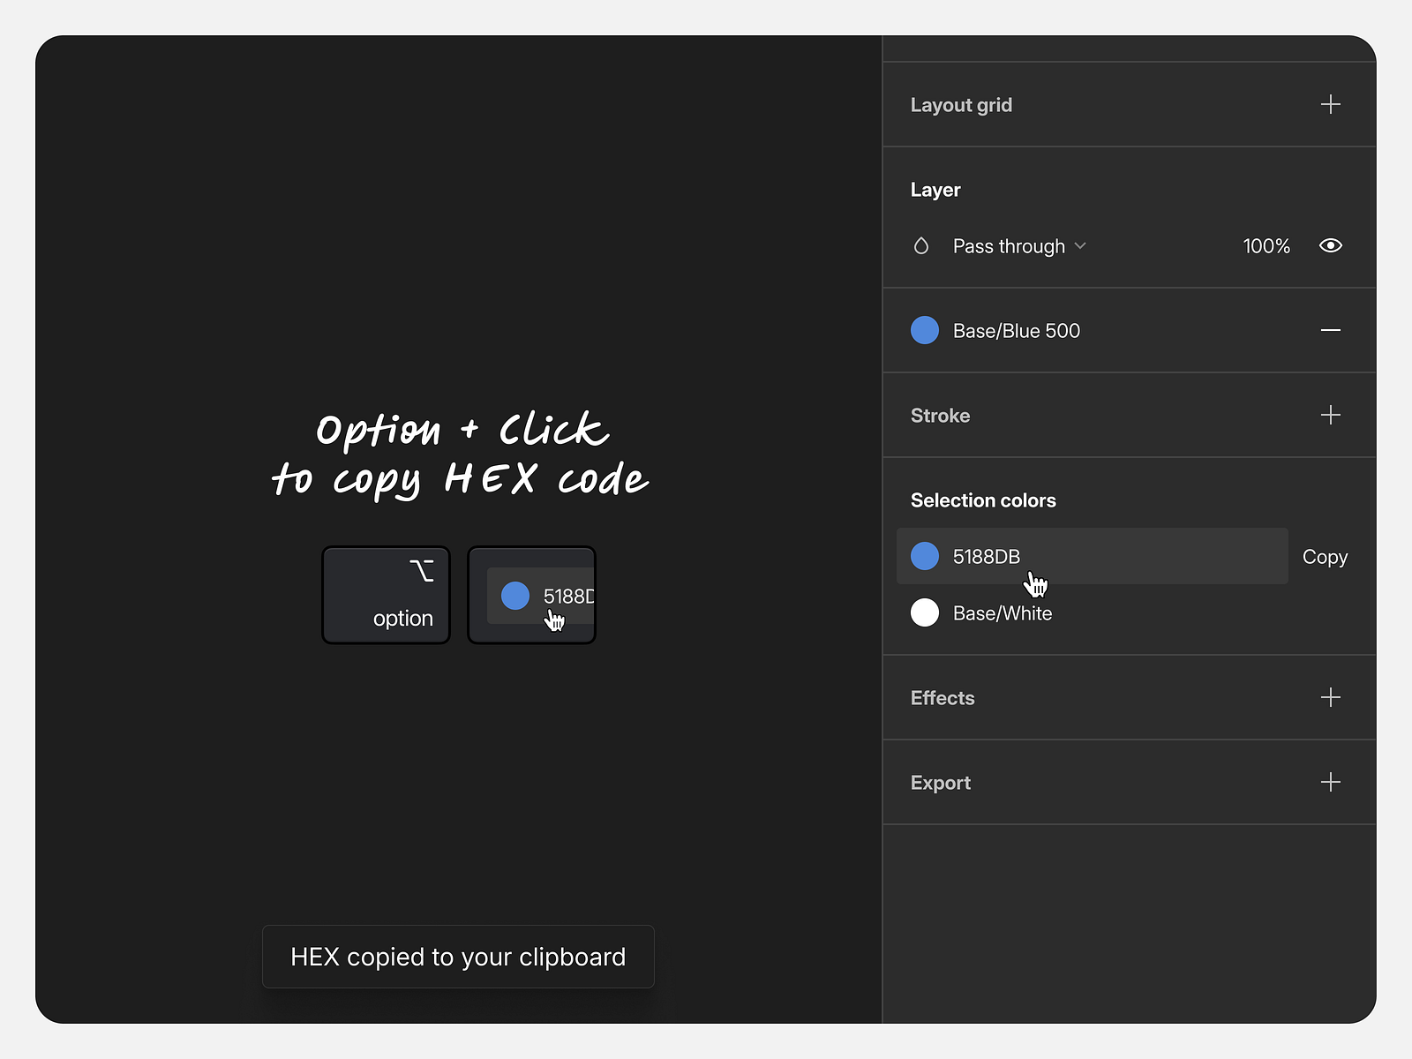Remove the Base/Blue 500 fill
1412x1059 pixels.
pyautogui.click(x=1331, y=330)
